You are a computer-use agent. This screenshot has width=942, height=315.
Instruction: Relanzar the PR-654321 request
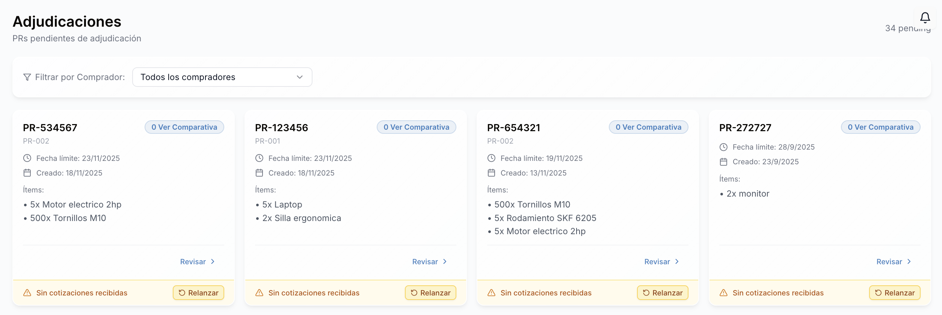click(663, 293)
